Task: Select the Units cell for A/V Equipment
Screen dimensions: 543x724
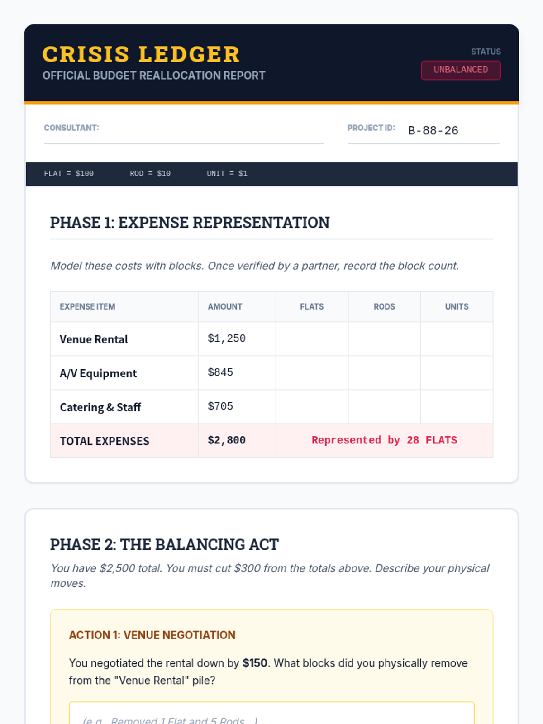Action: [x=457, y=373]
